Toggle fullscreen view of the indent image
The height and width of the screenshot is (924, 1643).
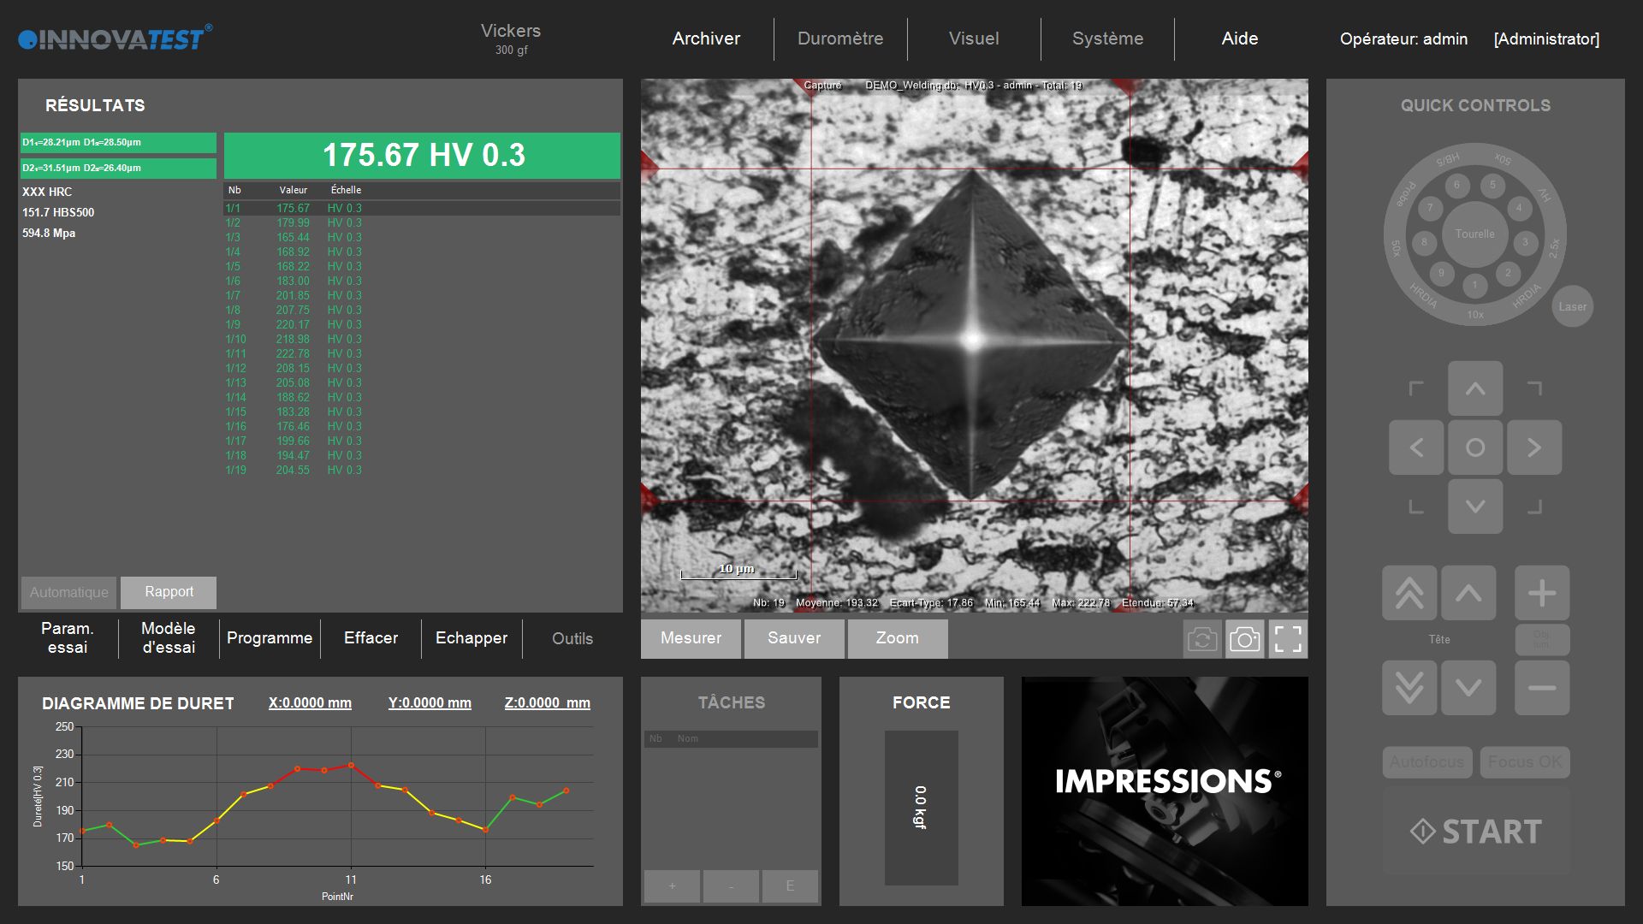pos(1287,639)
